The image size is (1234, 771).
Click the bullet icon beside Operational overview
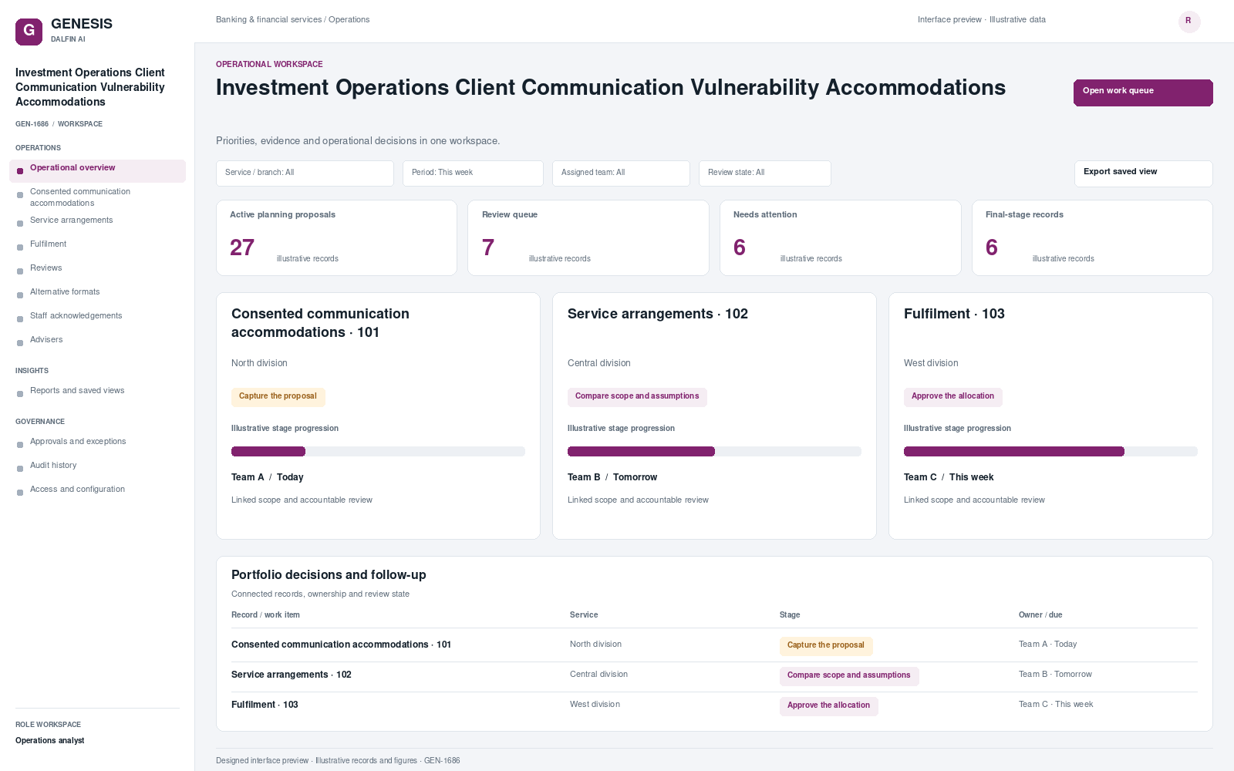[x=20, y=171]
